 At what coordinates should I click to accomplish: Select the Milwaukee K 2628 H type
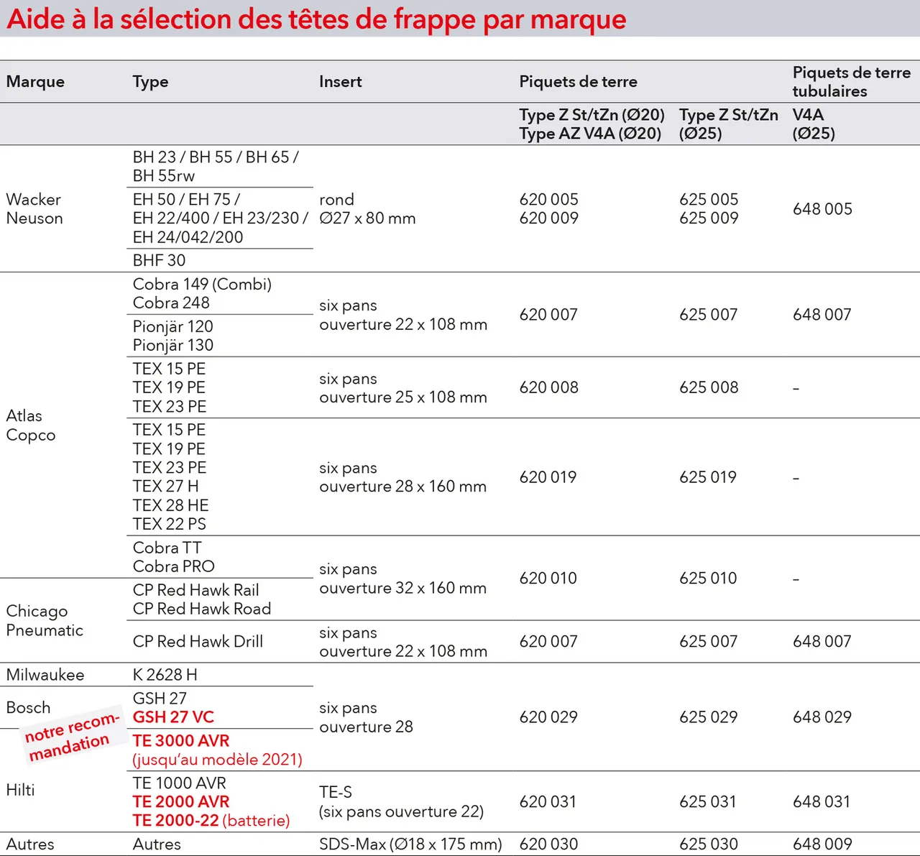(x=165, y=675)
